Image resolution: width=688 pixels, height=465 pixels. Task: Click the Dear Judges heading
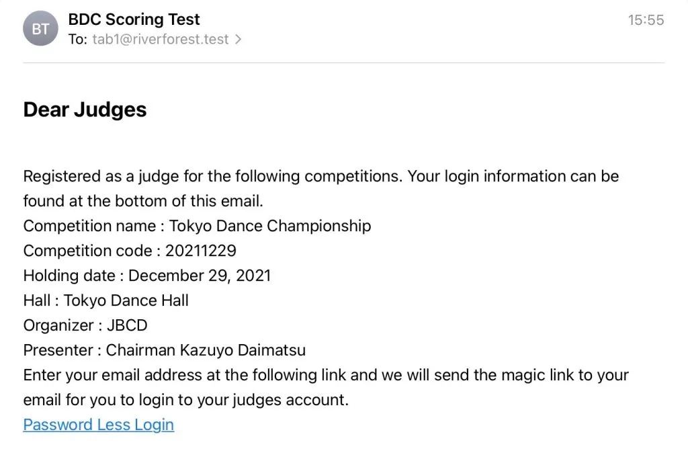coord(85,110)
